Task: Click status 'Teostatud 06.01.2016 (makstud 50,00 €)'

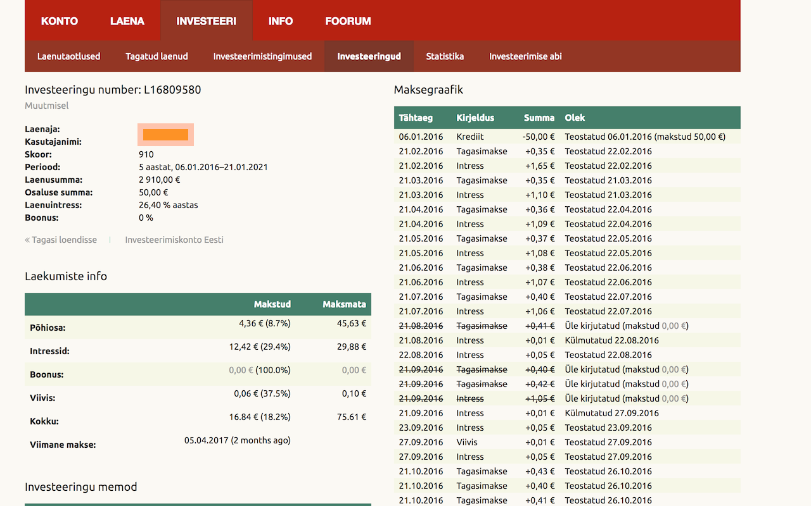Action: [x=645, y=137]
